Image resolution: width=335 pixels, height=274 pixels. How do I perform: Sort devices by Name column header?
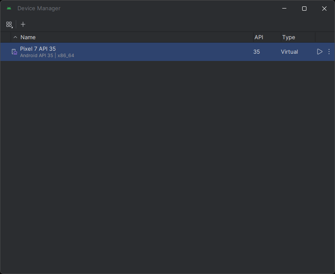point(28,37)
